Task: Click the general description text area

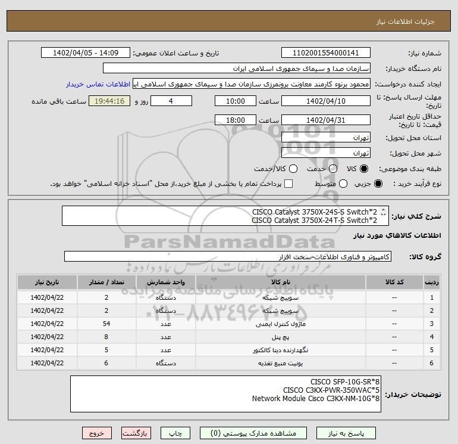Action: (225, 216)
